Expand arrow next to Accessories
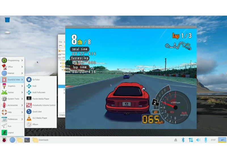 point(22,105)
